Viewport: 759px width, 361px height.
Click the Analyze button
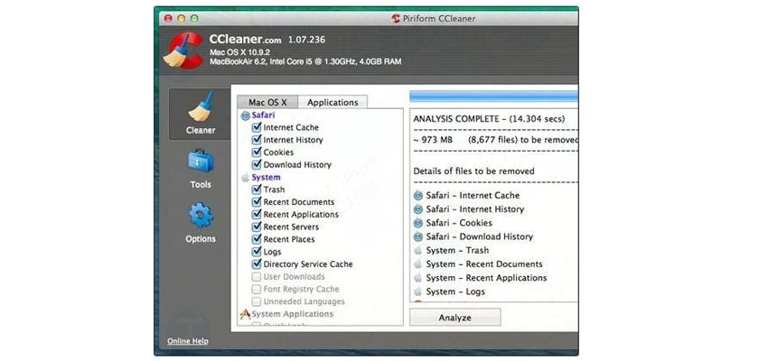pos(454,318)
